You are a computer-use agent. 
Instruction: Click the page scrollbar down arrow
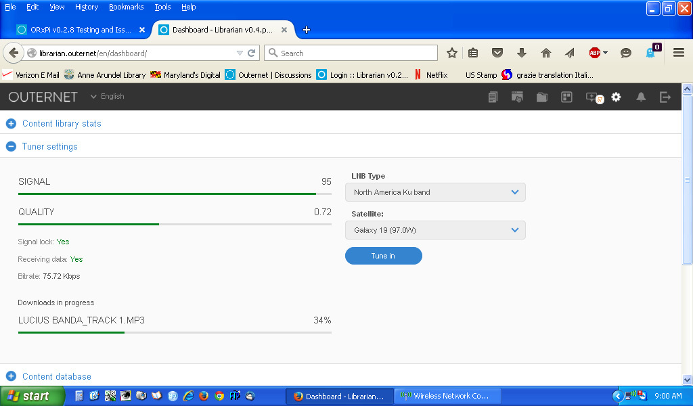pyautogui.click(x=687, y=380)
